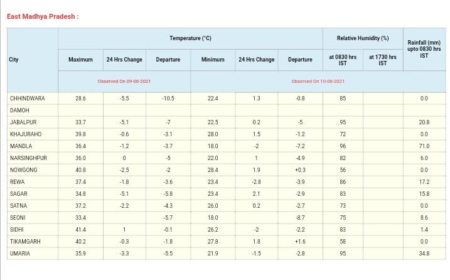Click the Temperature (°C) group header

click(x=190, y=38)
